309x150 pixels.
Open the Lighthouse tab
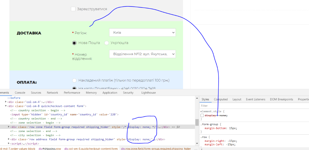click(x=149, y=93)
